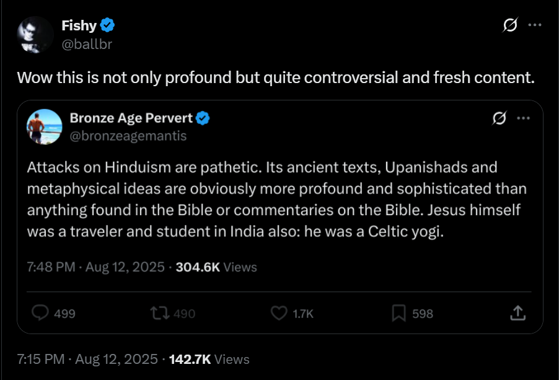Click the share icon on the quoted tweet
The width and height of the screenshot is (559, 380).
[x=517, y=313]
